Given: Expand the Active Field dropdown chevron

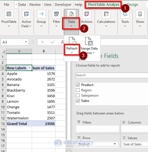Looking at the screenshot, I should (30, 26).
